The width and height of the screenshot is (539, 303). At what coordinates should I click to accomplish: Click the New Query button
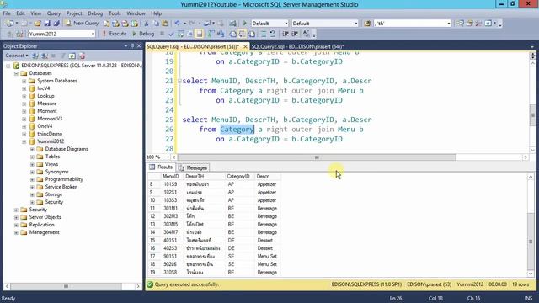point(82,23)
